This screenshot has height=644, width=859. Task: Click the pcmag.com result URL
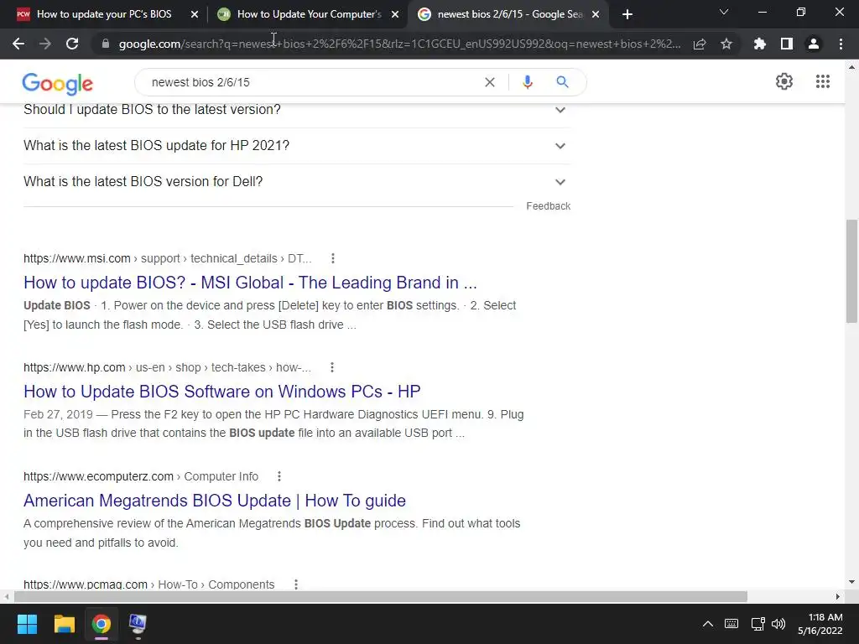(x=149, y=584)
